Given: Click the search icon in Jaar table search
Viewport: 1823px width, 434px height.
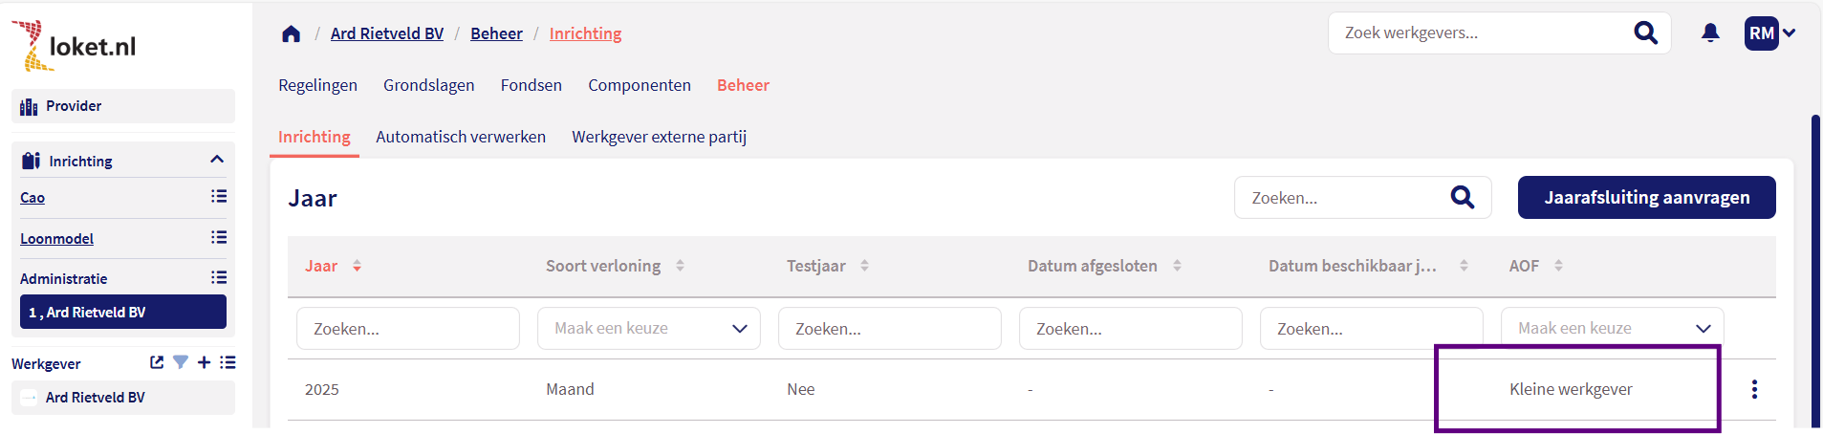Looking at the screenshot, I should tap(1462, 198).
